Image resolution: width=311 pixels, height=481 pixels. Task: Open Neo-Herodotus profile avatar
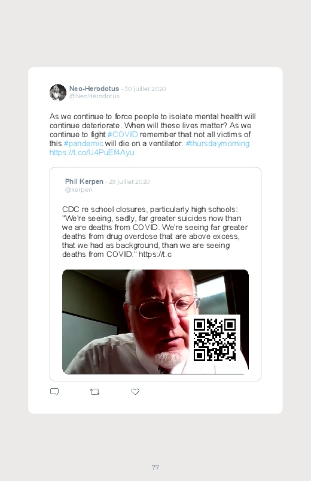58,92
